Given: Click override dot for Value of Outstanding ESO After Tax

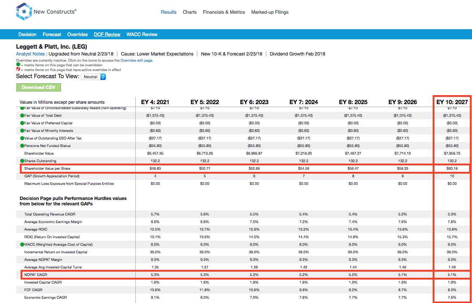Looking at the screenshot, I should pos(22,138).
